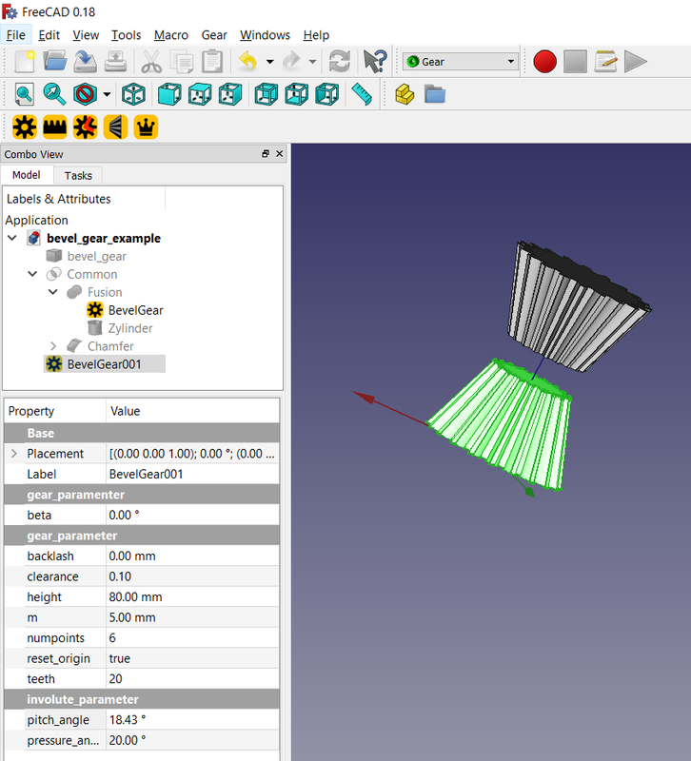Set view to top cube
This screenshot has width=691, height=761.
click(200, 94)
